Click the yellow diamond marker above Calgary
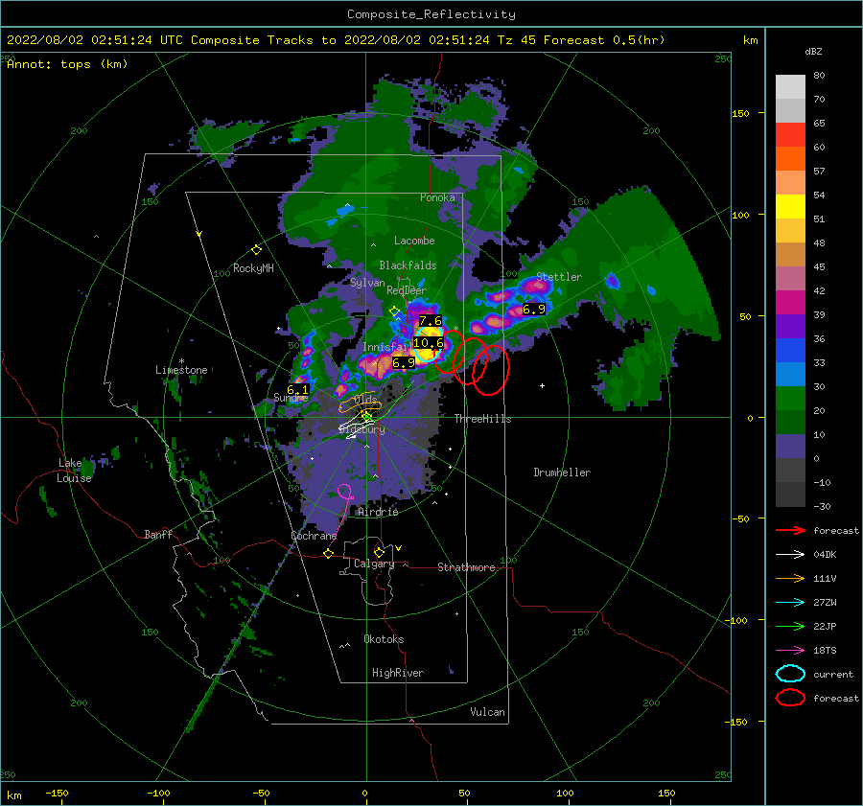 tap(379, 552)
